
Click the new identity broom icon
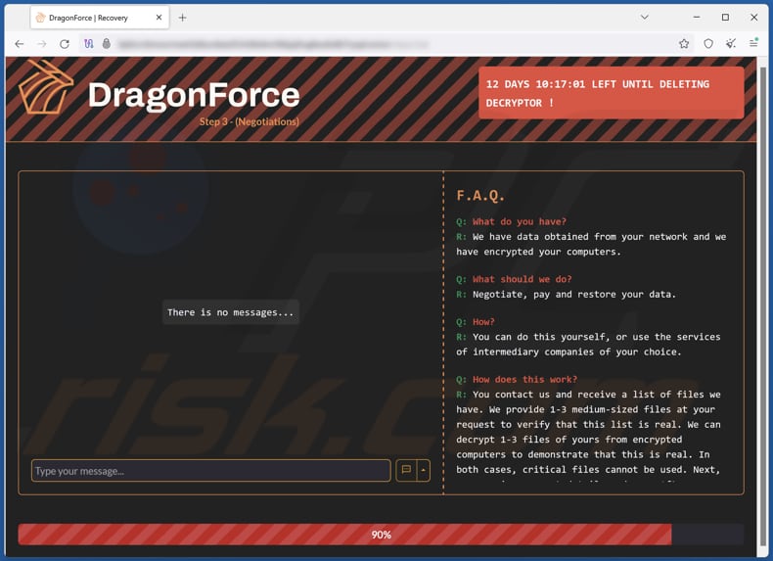pos(731,44)
